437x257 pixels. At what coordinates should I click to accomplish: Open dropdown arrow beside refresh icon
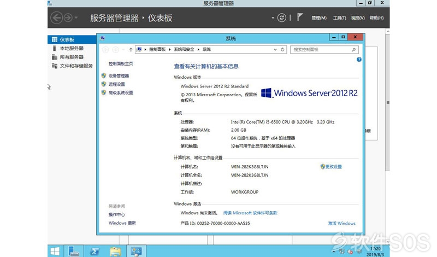pos(273,18)
